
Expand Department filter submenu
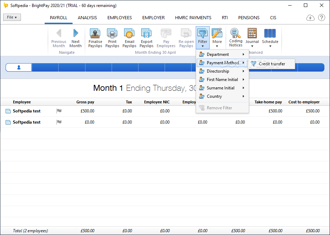pos(222,54)
